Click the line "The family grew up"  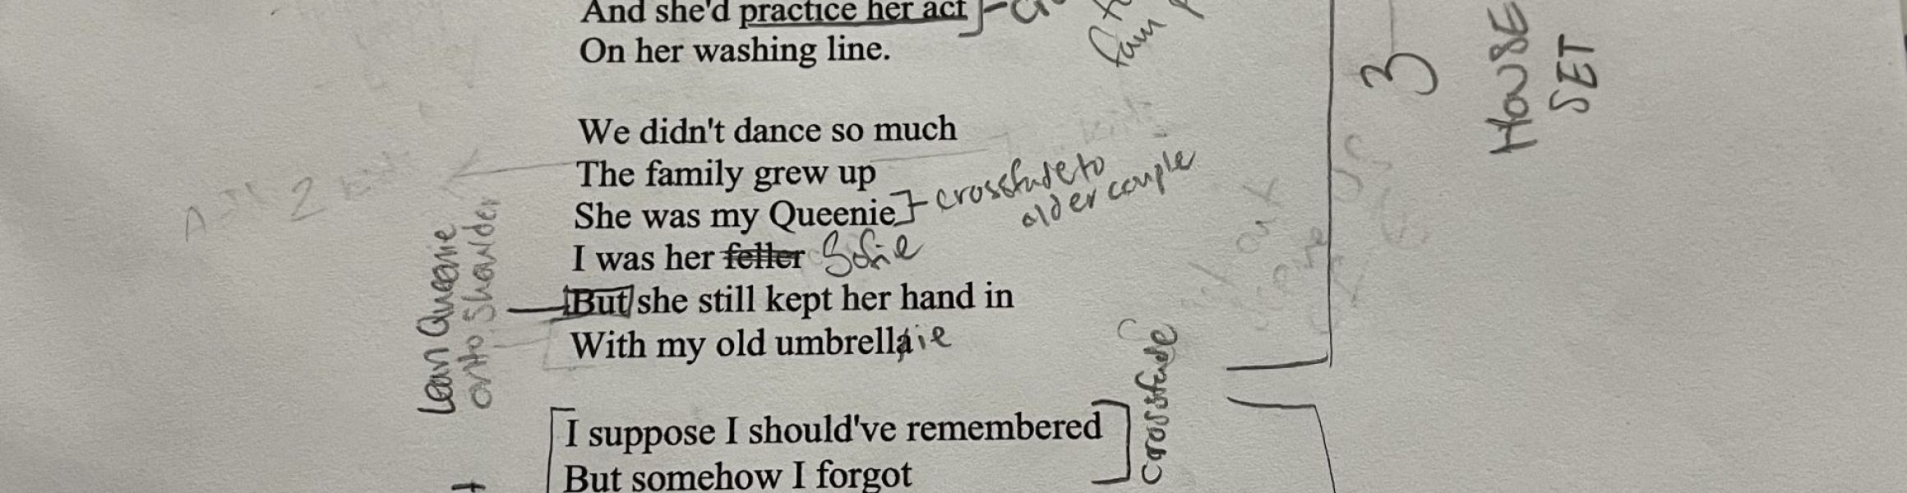(726, 173)
